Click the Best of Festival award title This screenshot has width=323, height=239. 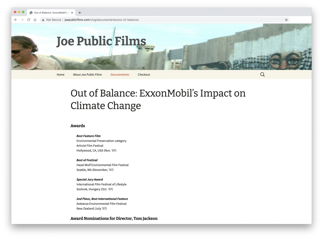87,160
